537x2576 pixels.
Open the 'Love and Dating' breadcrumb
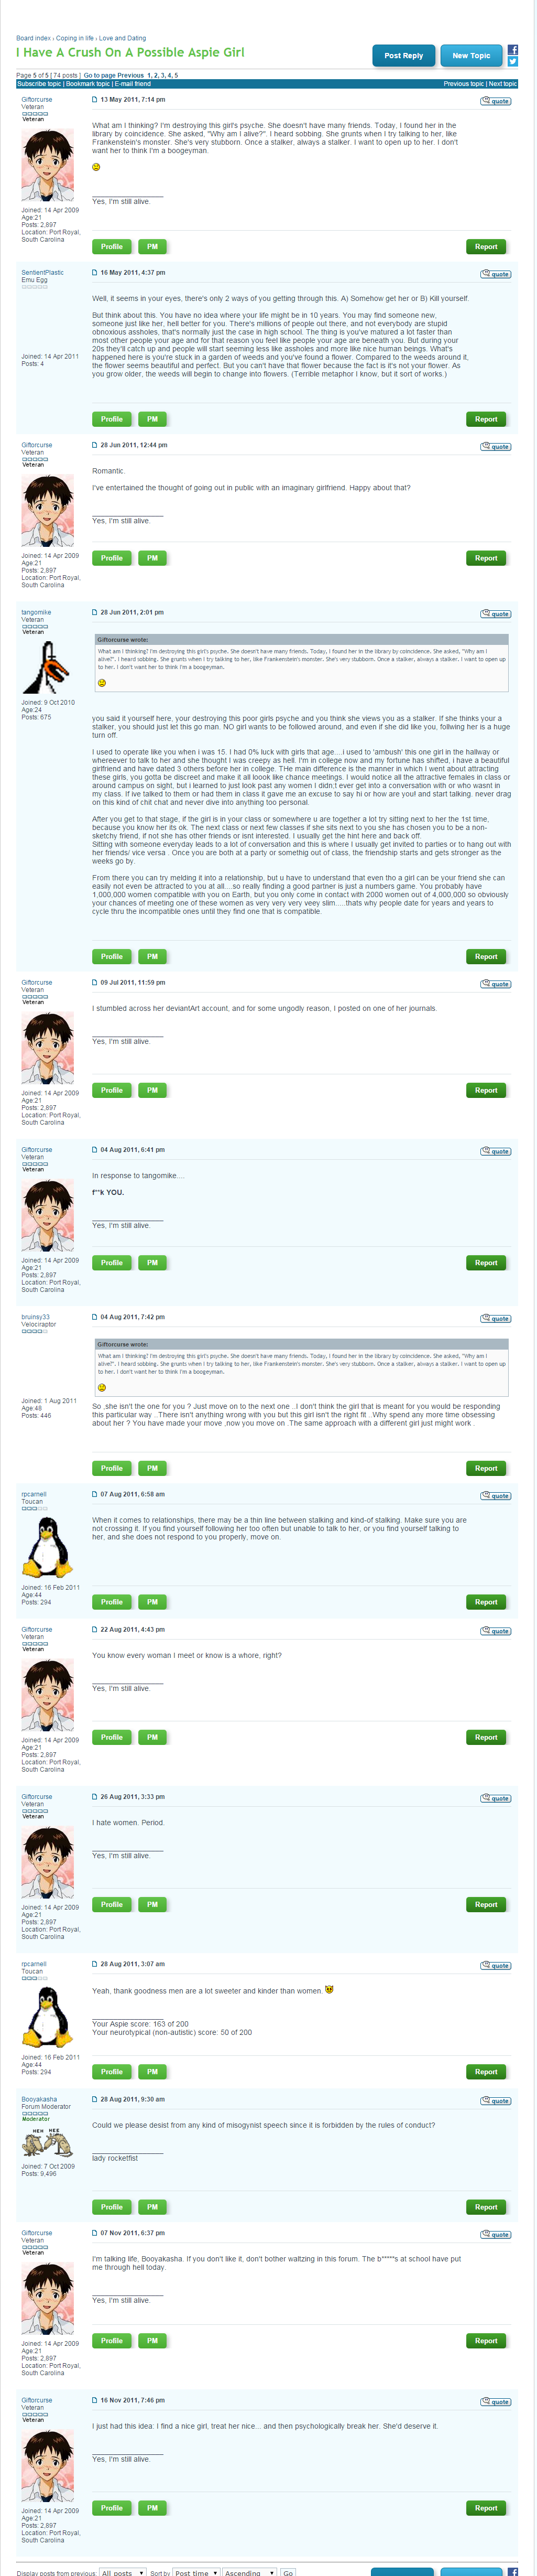click(122, 38)
